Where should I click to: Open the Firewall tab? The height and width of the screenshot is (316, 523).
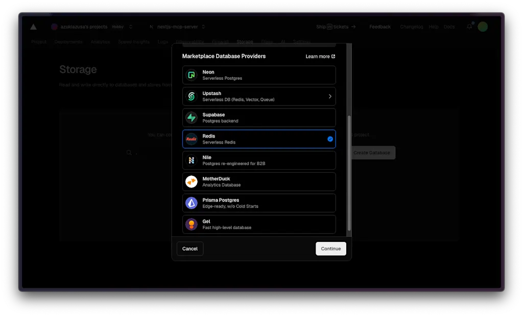[220, 42]
